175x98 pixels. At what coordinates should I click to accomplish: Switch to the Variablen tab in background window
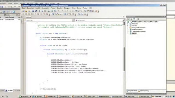(x=9, y=90)
